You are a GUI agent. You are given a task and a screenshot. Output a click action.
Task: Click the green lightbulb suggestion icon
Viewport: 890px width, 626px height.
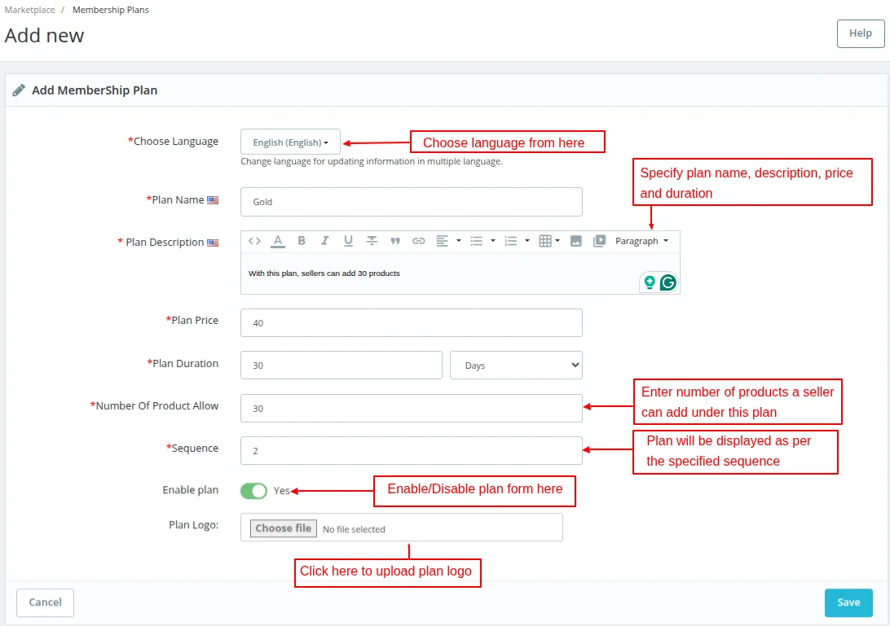[x=650, y=282]
